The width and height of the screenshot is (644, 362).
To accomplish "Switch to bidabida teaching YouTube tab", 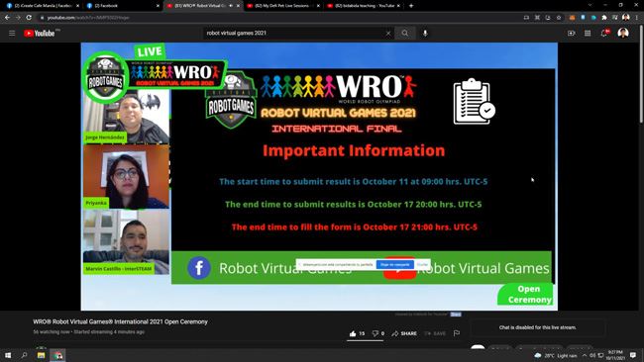I will pos(363,6).
